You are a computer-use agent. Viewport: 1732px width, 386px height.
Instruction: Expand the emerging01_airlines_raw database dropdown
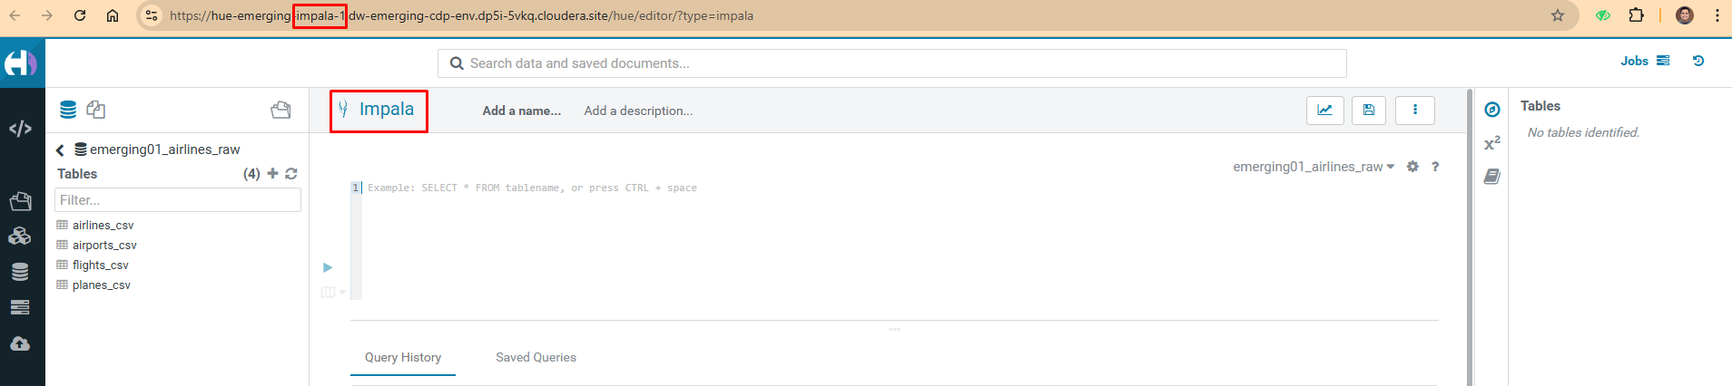[1314, 167]
